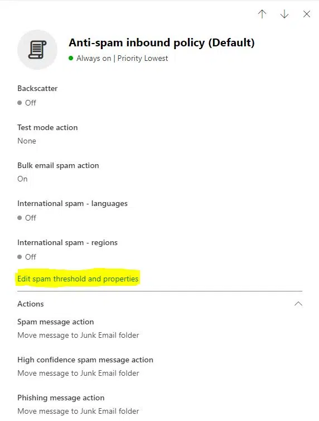319x421 pixels.
Task: Click the gray Backscatter Off status dot
Action: click(x=20, y=103)
